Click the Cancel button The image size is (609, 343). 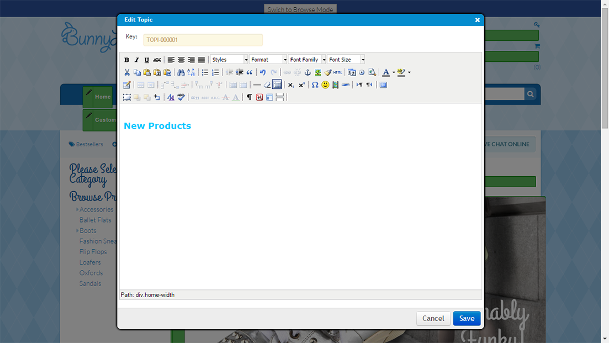click(x=433, y=318)
